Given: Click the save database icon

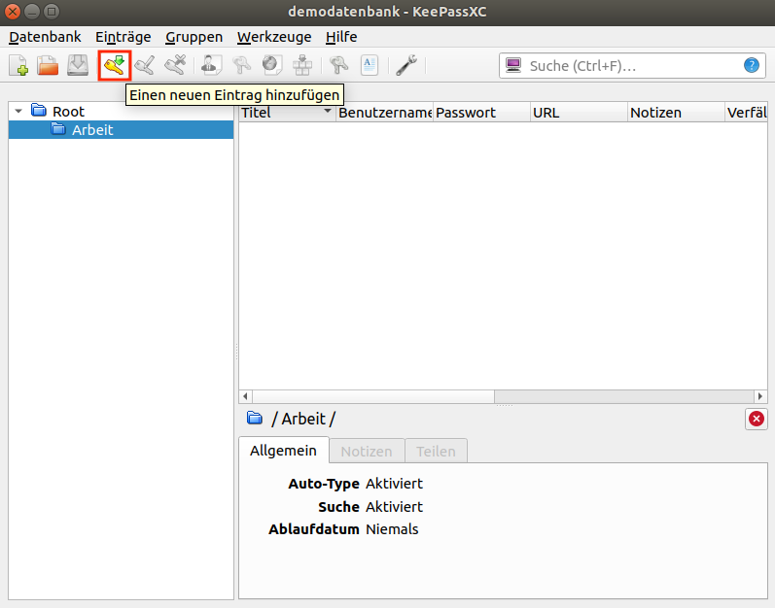Looking at the screenshot, I should [78, 65].
